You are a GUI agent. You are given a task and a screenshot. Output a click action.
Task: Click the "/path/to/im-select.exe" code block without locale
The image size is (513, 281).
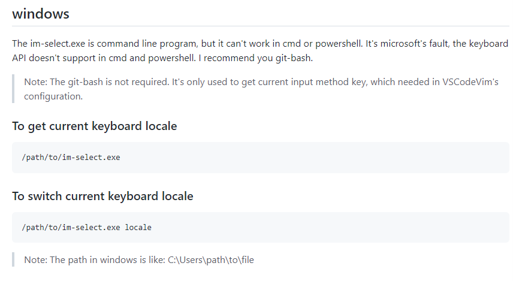point(71,158)
